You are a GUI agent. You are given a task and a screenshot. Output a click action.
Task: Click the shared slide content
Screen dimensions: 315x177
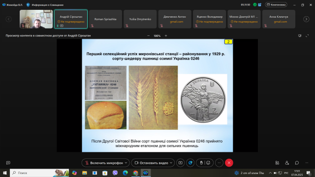point(157,95)
